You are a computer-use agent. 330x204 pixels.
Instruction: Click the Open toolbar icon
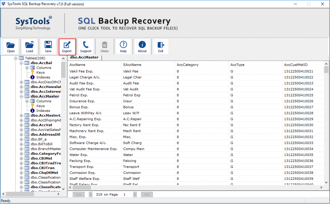click(11, 46)
